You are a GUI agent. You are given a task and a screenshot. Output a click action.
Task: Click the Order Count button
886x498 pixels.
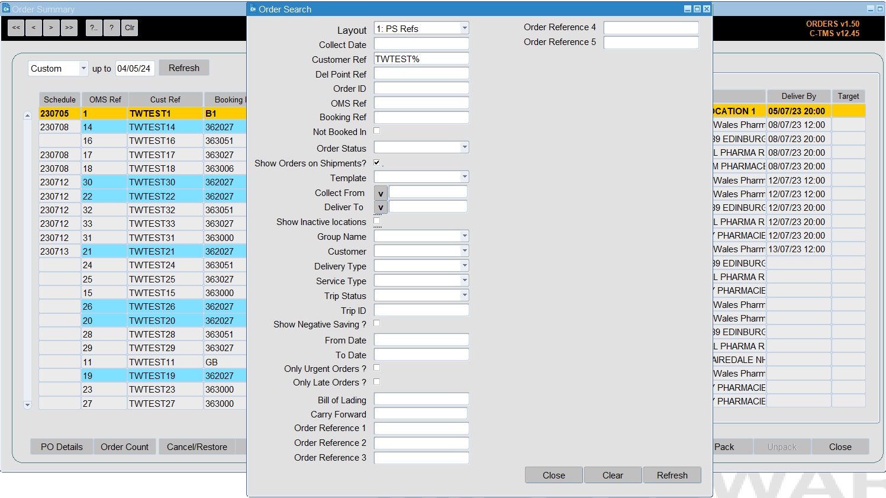pos(124,446)
